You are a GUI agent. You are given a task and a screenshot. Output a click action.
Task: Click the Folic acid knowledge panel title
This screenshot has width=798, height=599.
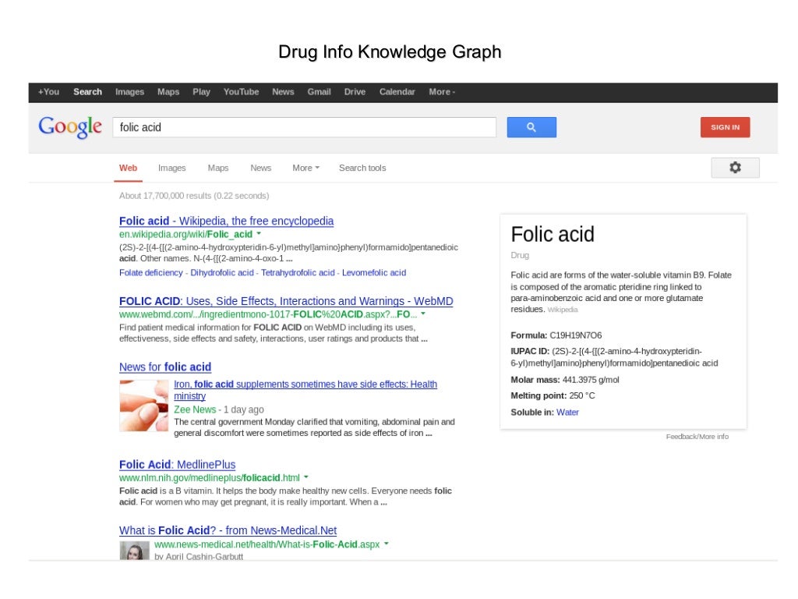(553, 234)
